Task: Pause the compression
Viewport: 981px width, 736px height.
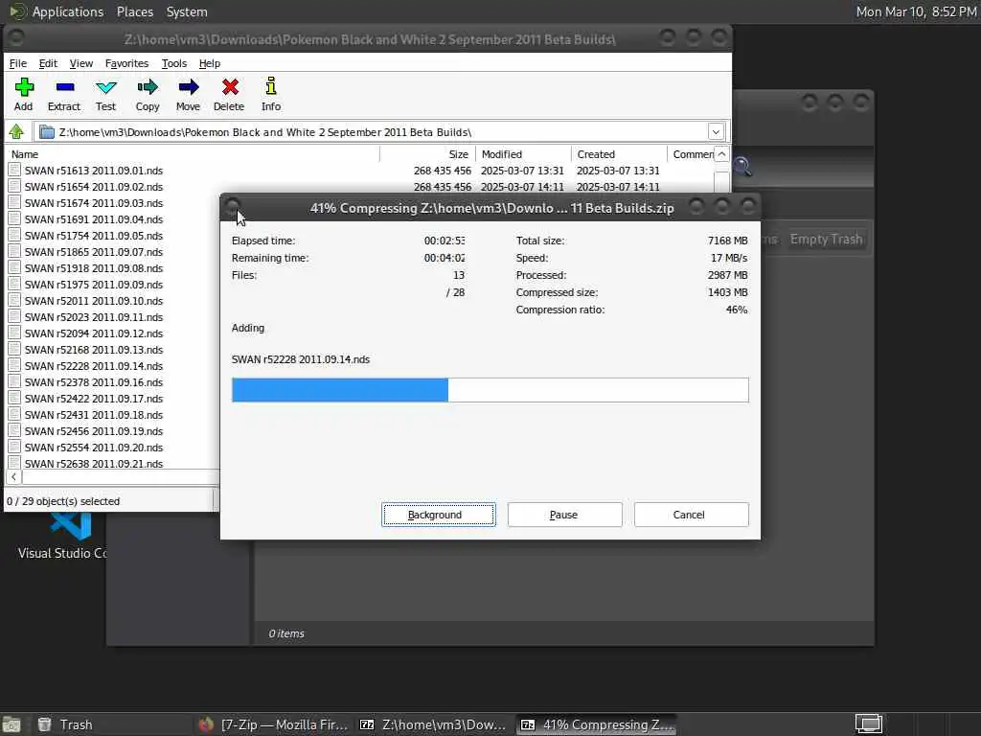Action: coord(565,515)
